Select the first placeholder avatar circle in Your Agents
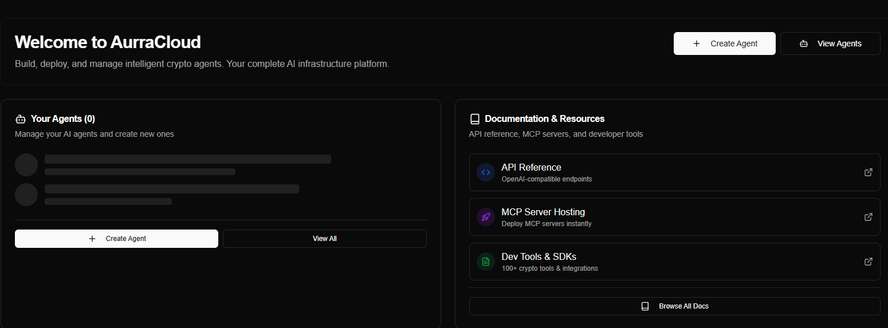Viewport: 888px width, 328px height. point(26,165)
